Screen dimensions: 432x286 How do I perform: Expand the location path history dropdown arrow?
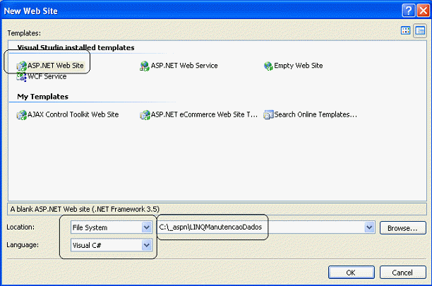pyautogui.click(x=369, y=227)
